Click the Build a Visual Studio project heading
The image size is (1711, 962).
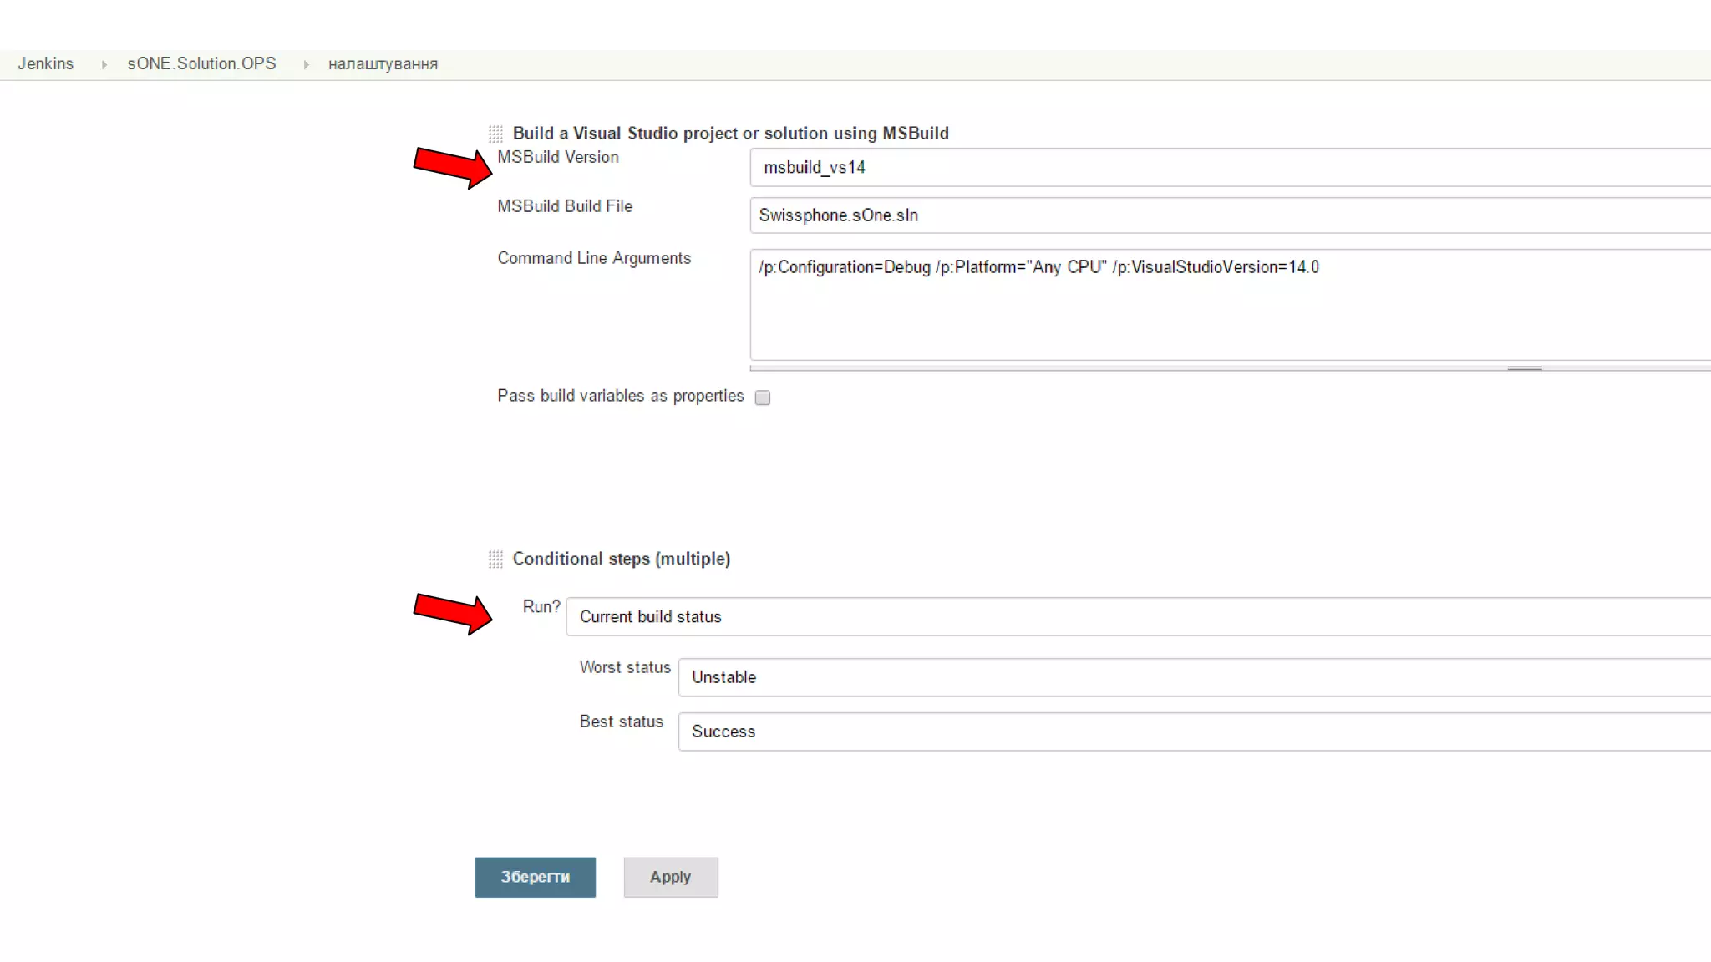[x=730, y=134]
